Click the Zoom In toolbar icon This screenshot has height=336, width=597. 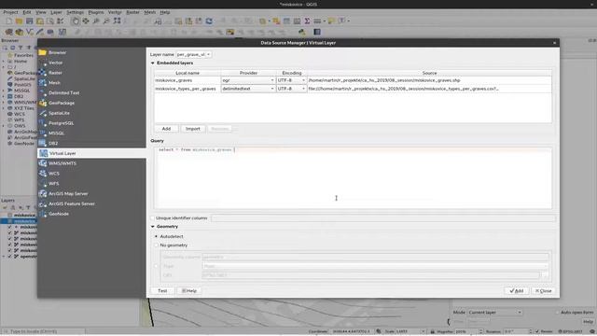(x=96, y=21)
